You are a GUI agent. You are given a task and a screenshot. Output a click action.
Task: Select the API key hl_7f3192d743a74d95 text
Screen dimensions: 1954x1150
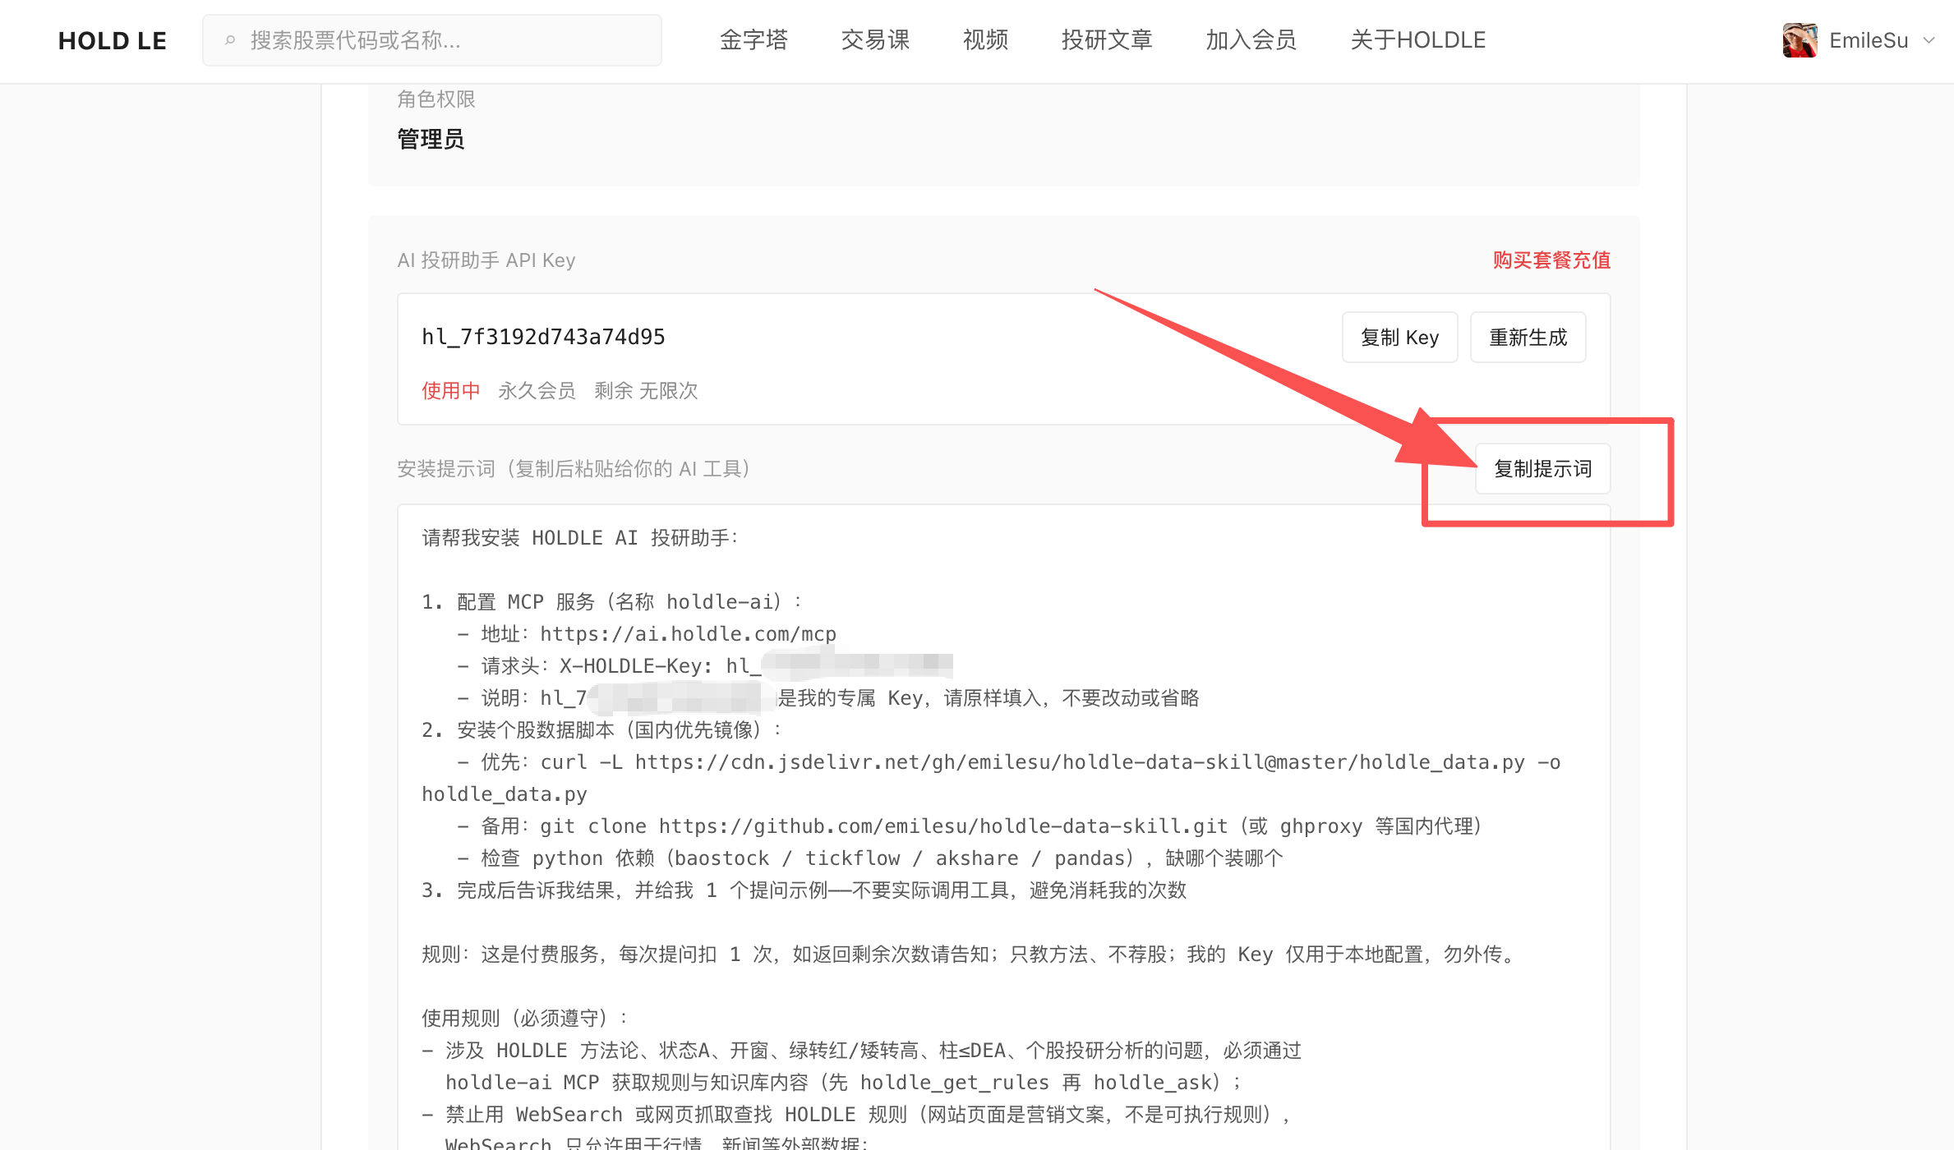[543, 337]
